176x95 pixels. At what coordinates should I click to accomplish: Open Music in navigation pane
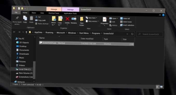pos(20,58)
